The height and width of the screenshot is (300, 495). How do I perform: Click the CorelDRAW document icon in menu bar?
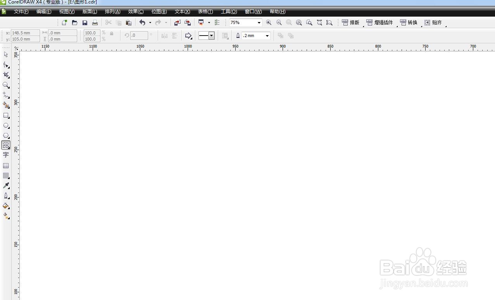(4, 11)
